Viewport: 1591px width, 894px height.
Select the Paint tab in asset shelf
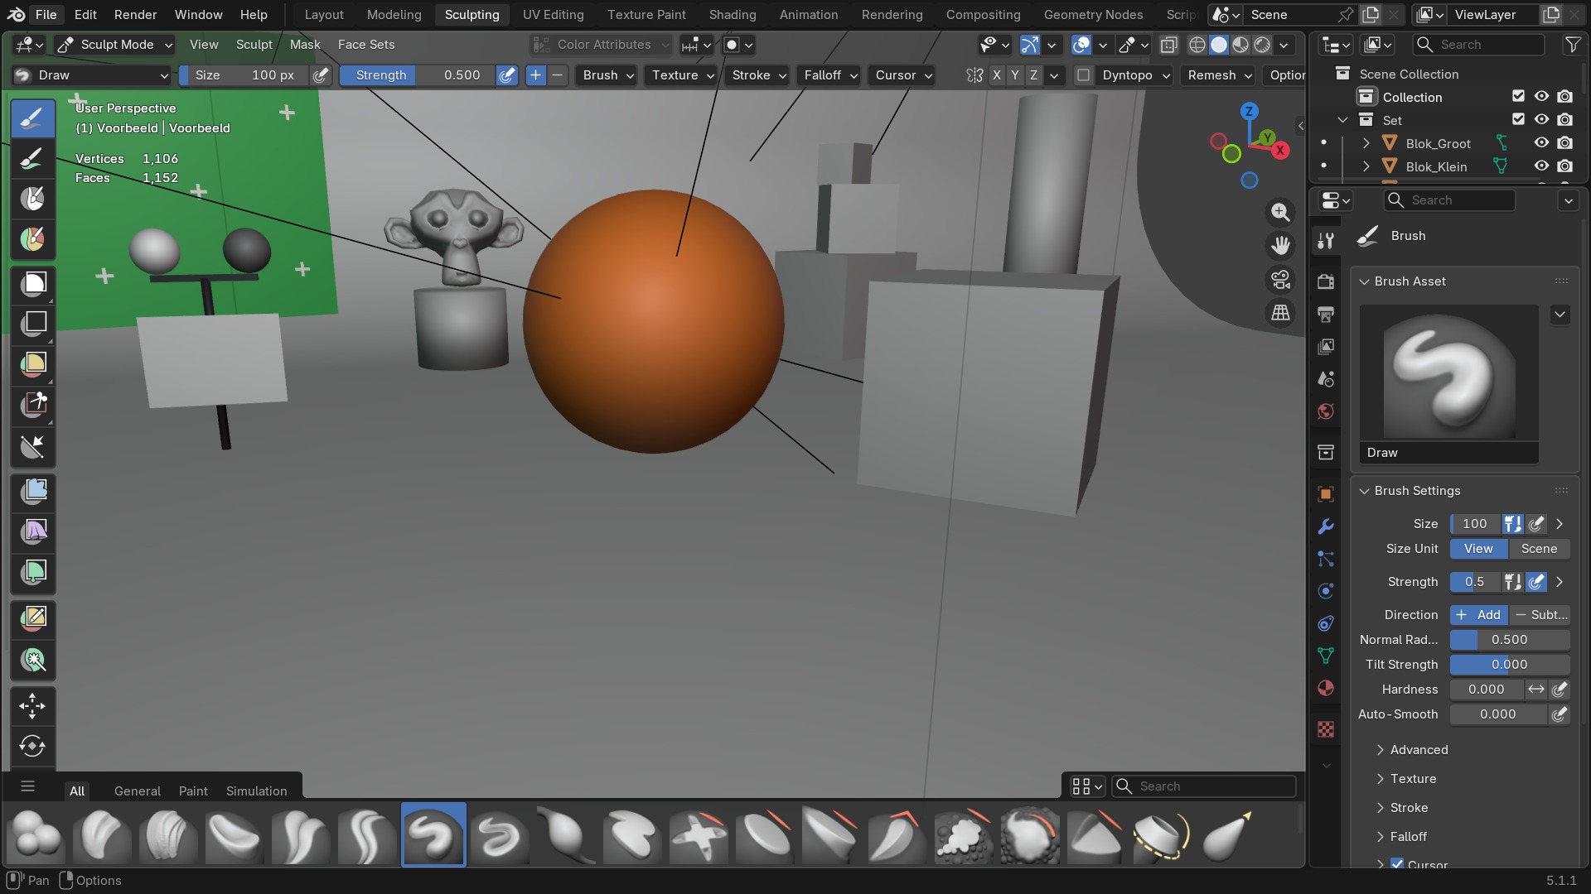point(193,791)
